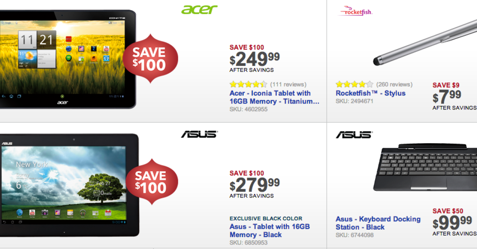Click the ASUS logo above the tablet listing

pyautogui.click(x=199, y=134)
